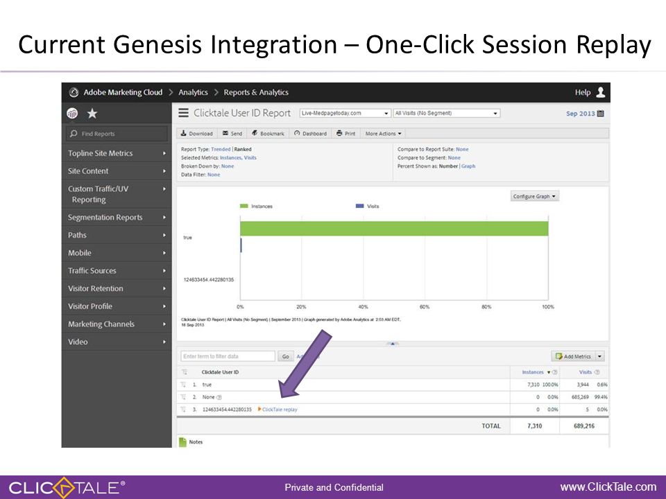Viewport: 666px width, 499px height.
Task: Click the Data Filter None link
Action: (214, 175)
